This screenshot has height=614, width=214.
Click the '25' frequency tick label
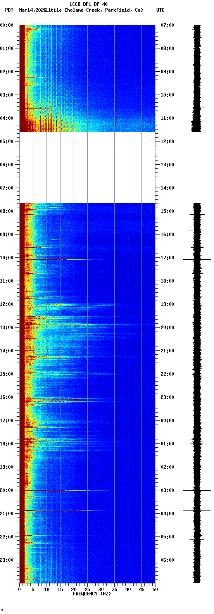coord(87,590)
